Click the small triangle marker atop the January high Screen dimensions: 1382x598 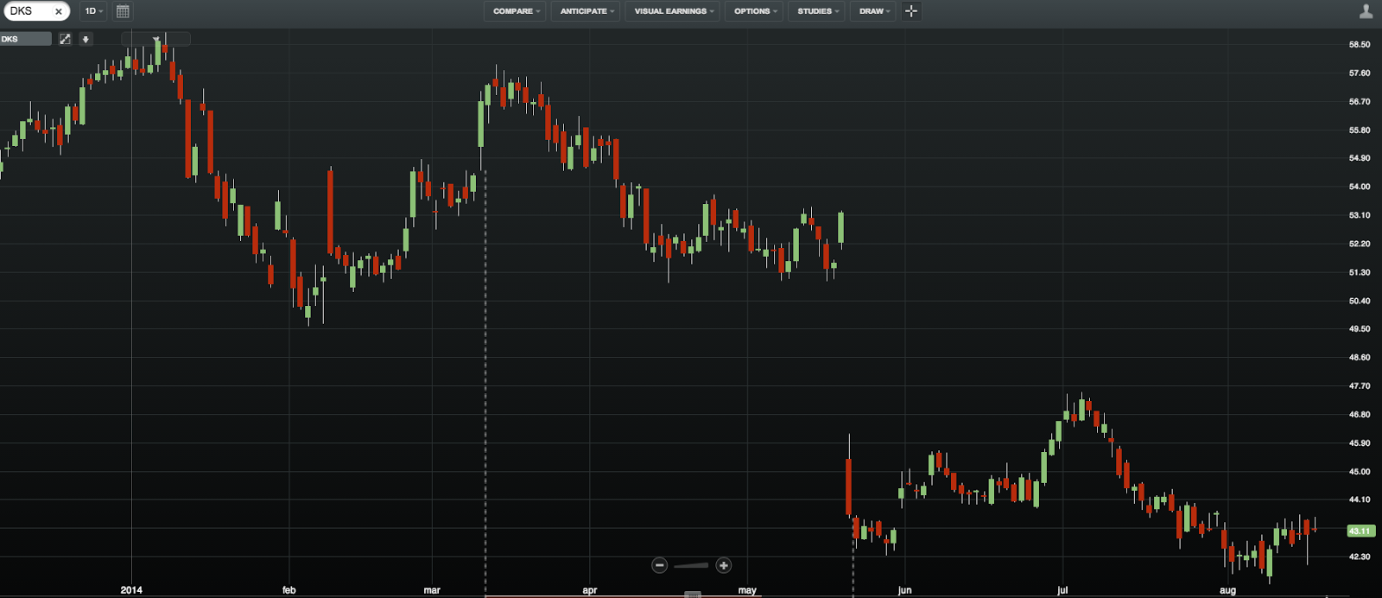[156, 40]
